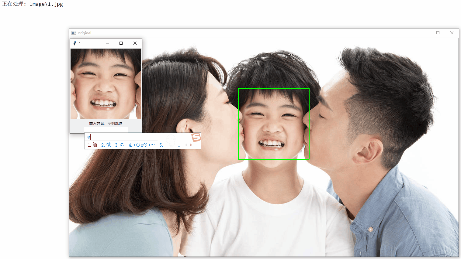
Task: Click the "original" window title bar text
Action: click(84, 33)
